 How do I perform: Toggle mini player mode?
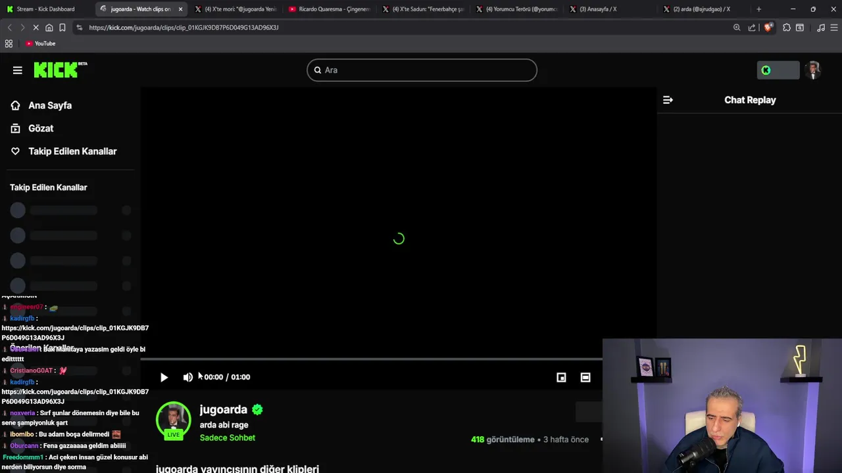[561, 377]
